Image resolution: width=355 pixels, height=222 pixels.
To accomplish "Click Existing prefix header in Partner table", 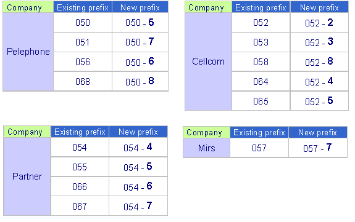I will pos(80,132).
